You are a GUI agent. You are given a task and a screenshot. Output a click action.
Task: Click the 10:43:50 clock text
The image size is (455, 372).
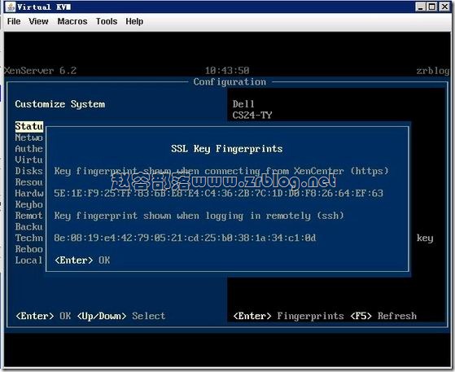click(227, 71)
